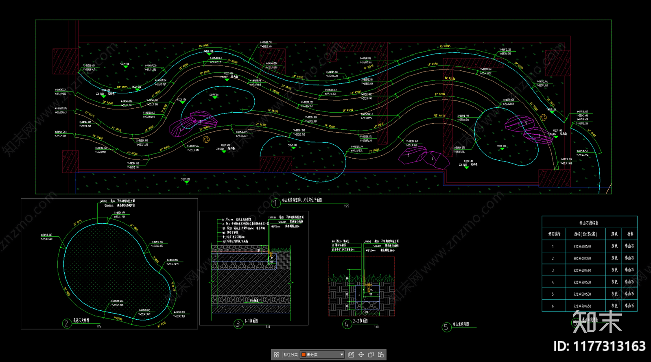Click the 标注分类 label in the toolbar
Image resolution: width=651 pixels, height=362 pixels.
click(291, 355)
